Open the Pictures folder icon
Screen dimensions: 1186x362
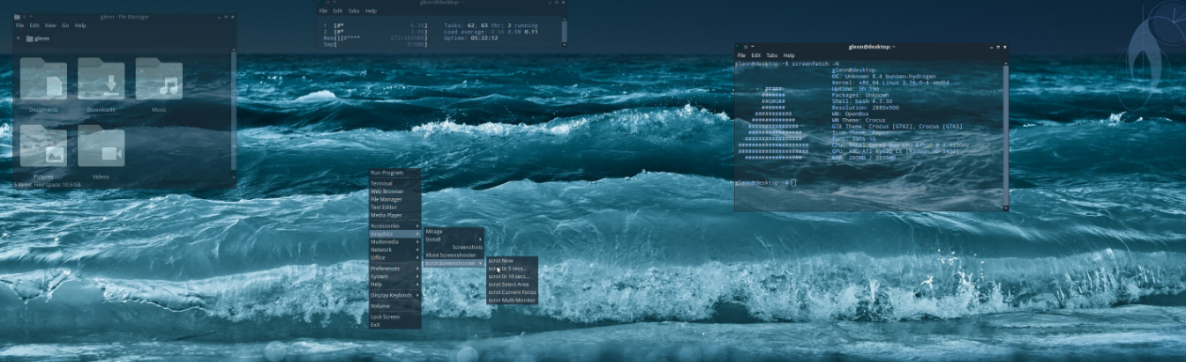(x=43, y=146)
